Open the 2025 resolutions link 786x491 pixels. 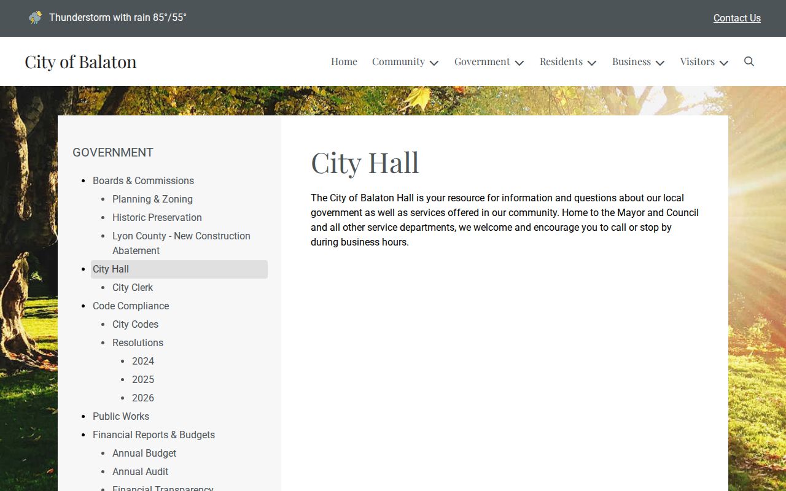143,379
